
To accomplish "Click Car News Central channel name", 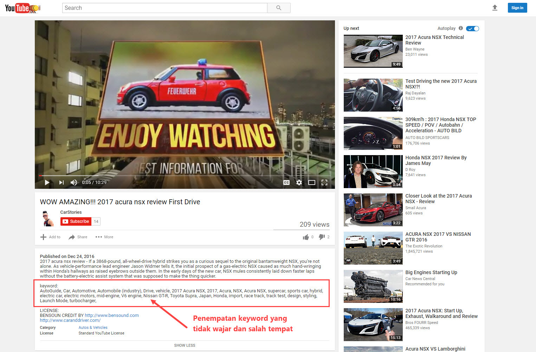I will [420, 279].
